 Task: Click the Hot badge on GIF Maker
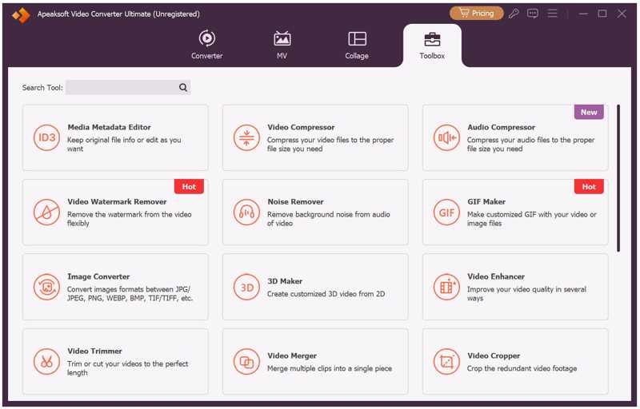pos(589,187)
